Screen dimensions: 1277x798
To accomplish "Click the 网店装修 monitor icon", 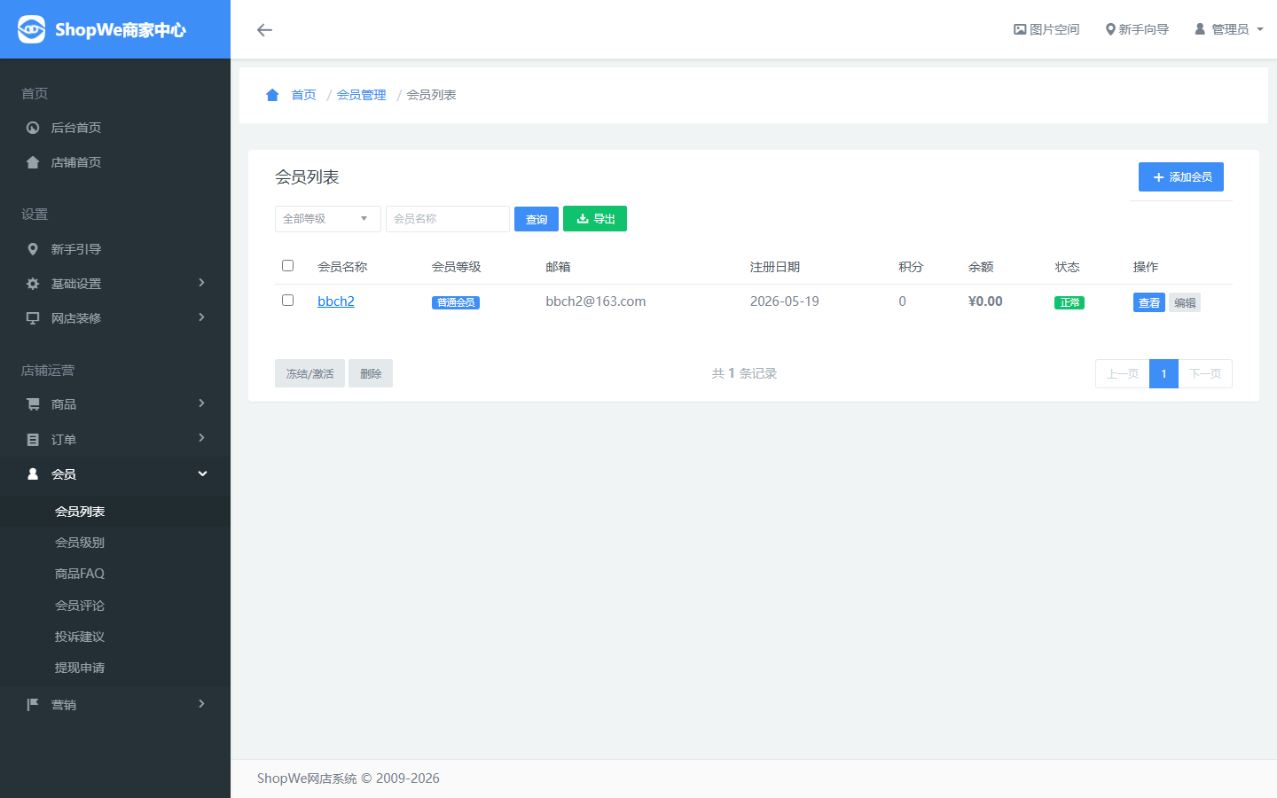I will (33, 318).
